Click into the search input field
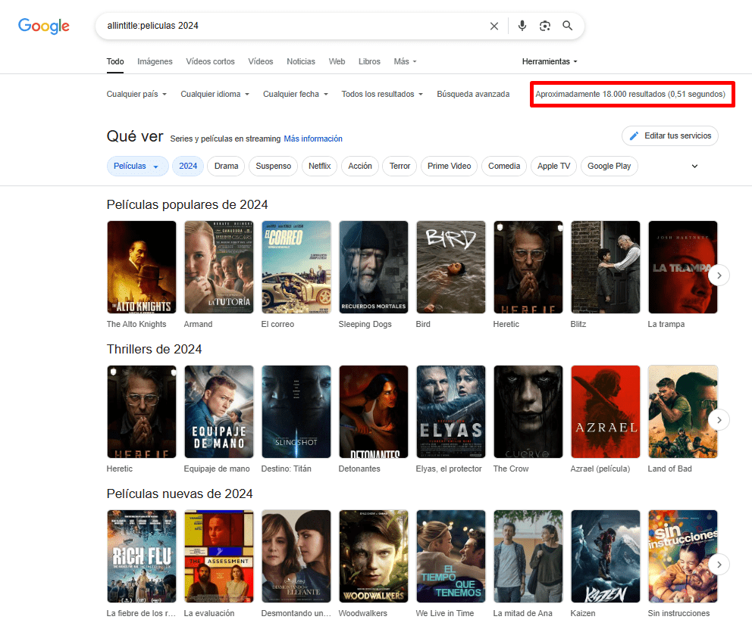 293,26
